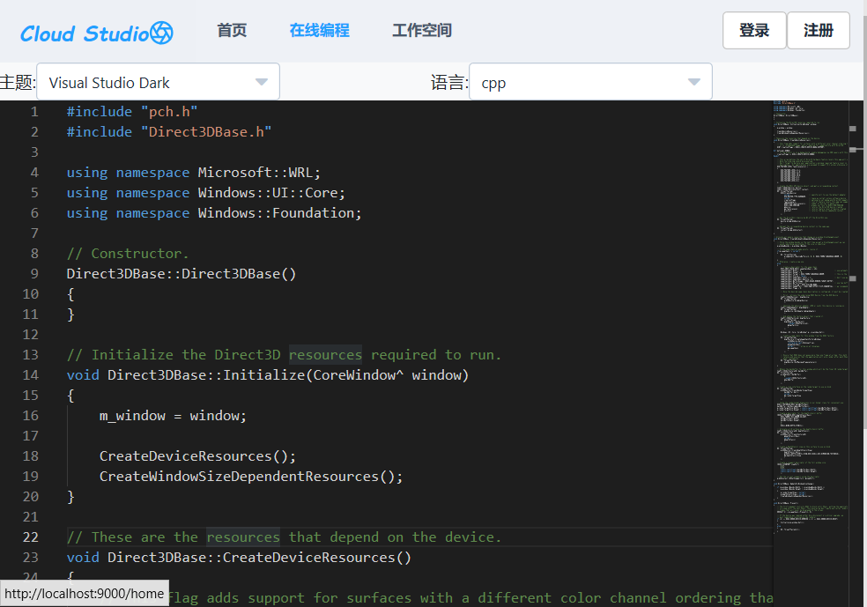Go to the 工作空间 menu item
Screen dimensions: 867x607
[422, 31]
